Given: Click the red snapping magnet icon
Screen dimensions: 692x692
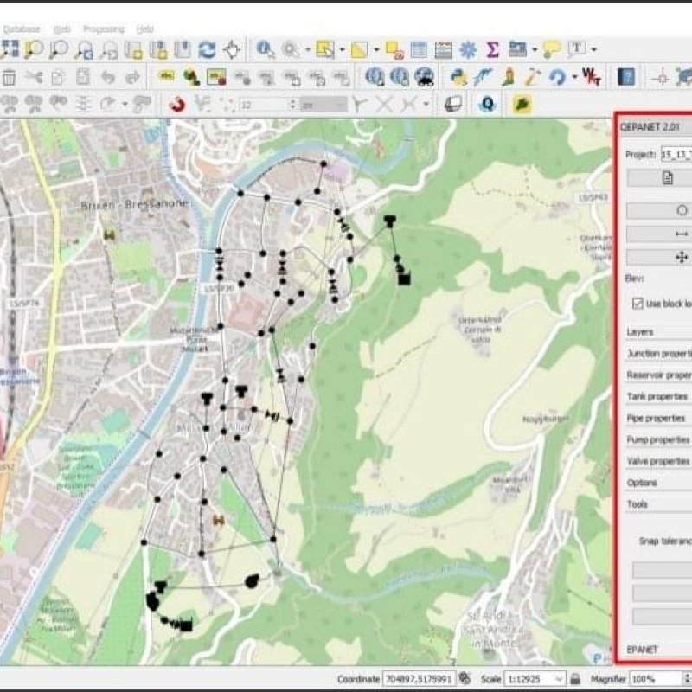Looking at the screenshot, I should click(176, 105).
